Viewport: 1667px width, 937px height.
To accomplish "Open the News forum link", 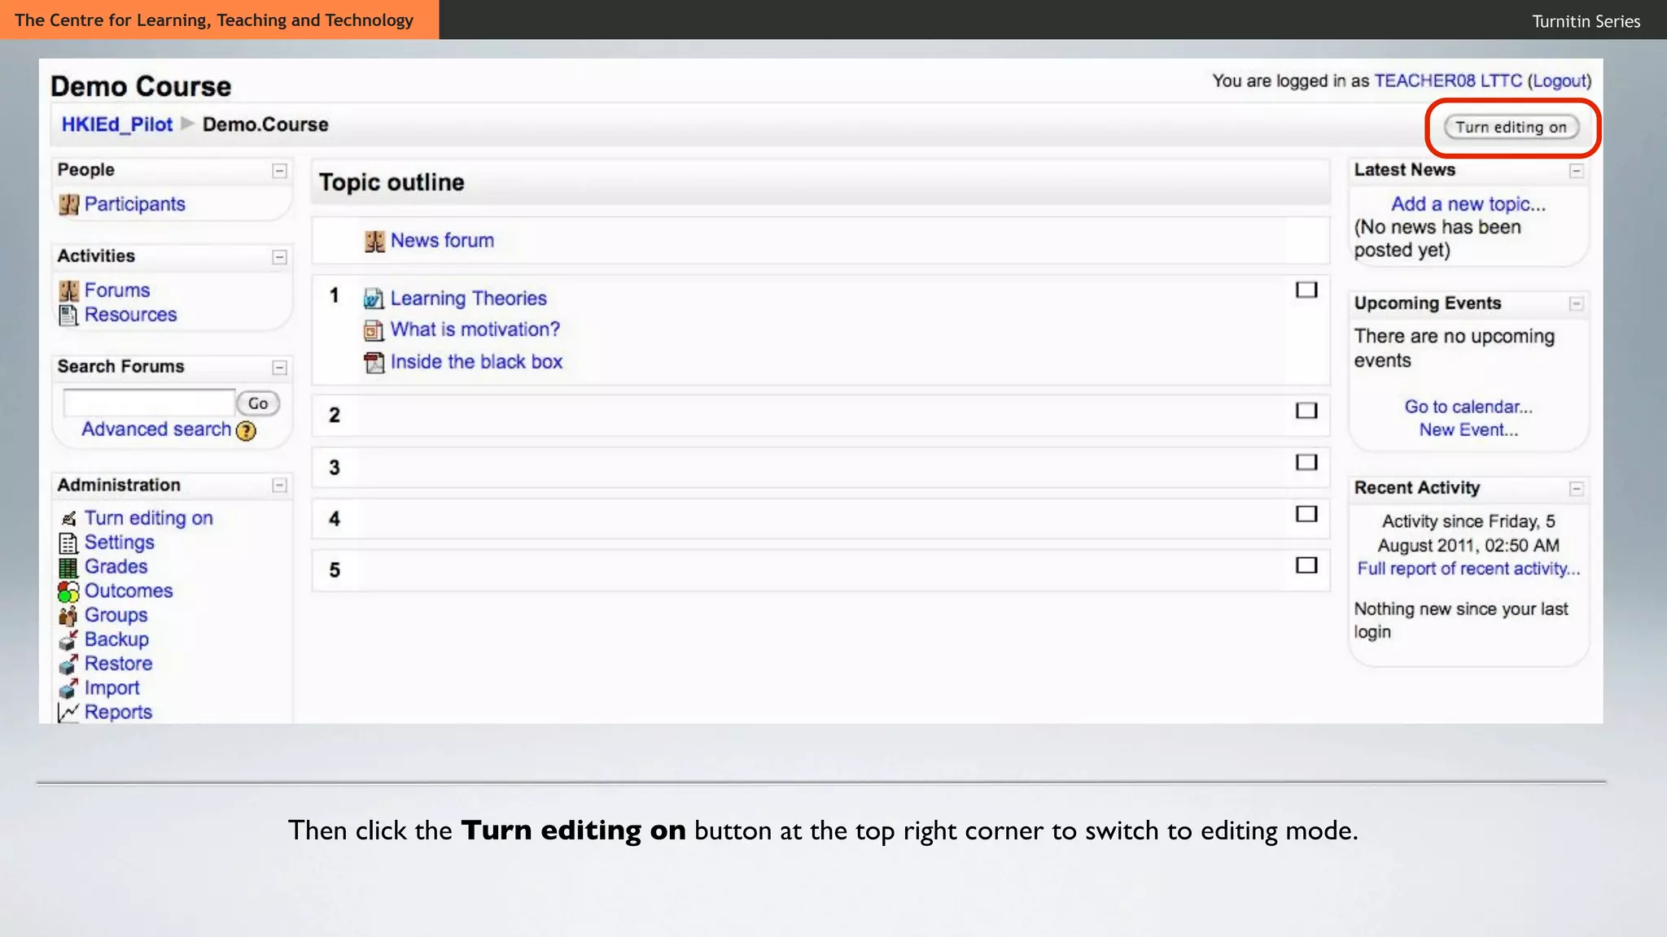I will (442, 241).
